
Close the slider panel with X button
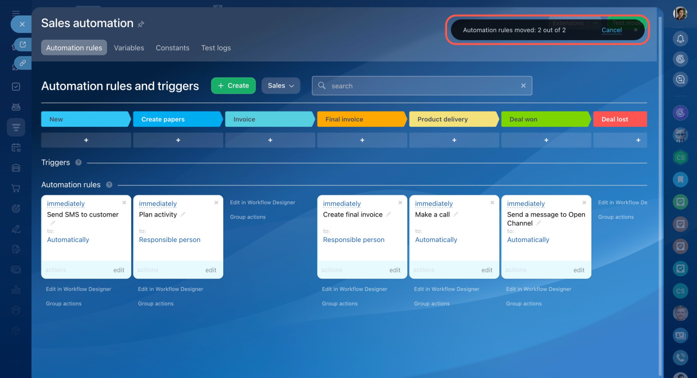(x=22, y=24)
